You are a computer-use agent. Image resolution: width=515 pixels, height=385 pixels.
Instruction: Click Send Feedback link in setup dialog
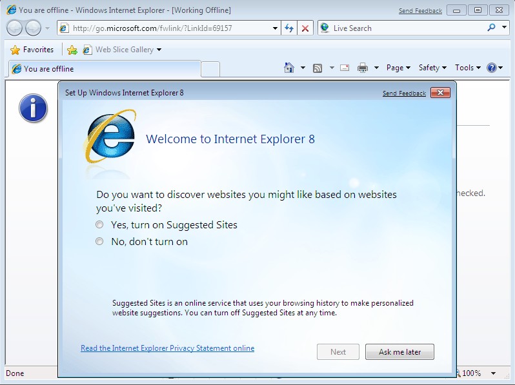pos(404,94)
